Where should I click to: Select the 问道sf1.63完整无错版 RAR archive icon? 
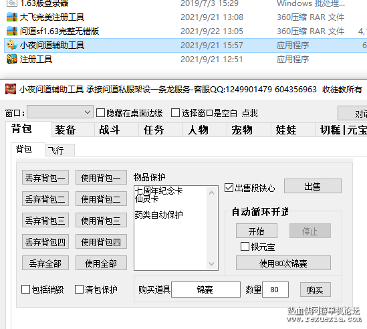click(12, 31)
